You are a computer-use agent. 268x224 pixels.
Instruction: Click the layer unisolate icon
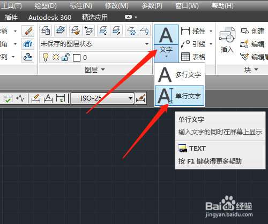pos(116,30)
